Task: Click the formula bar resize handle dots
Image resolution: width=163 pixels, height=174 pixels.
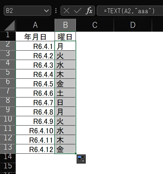Action: click(x=56, y=11)
